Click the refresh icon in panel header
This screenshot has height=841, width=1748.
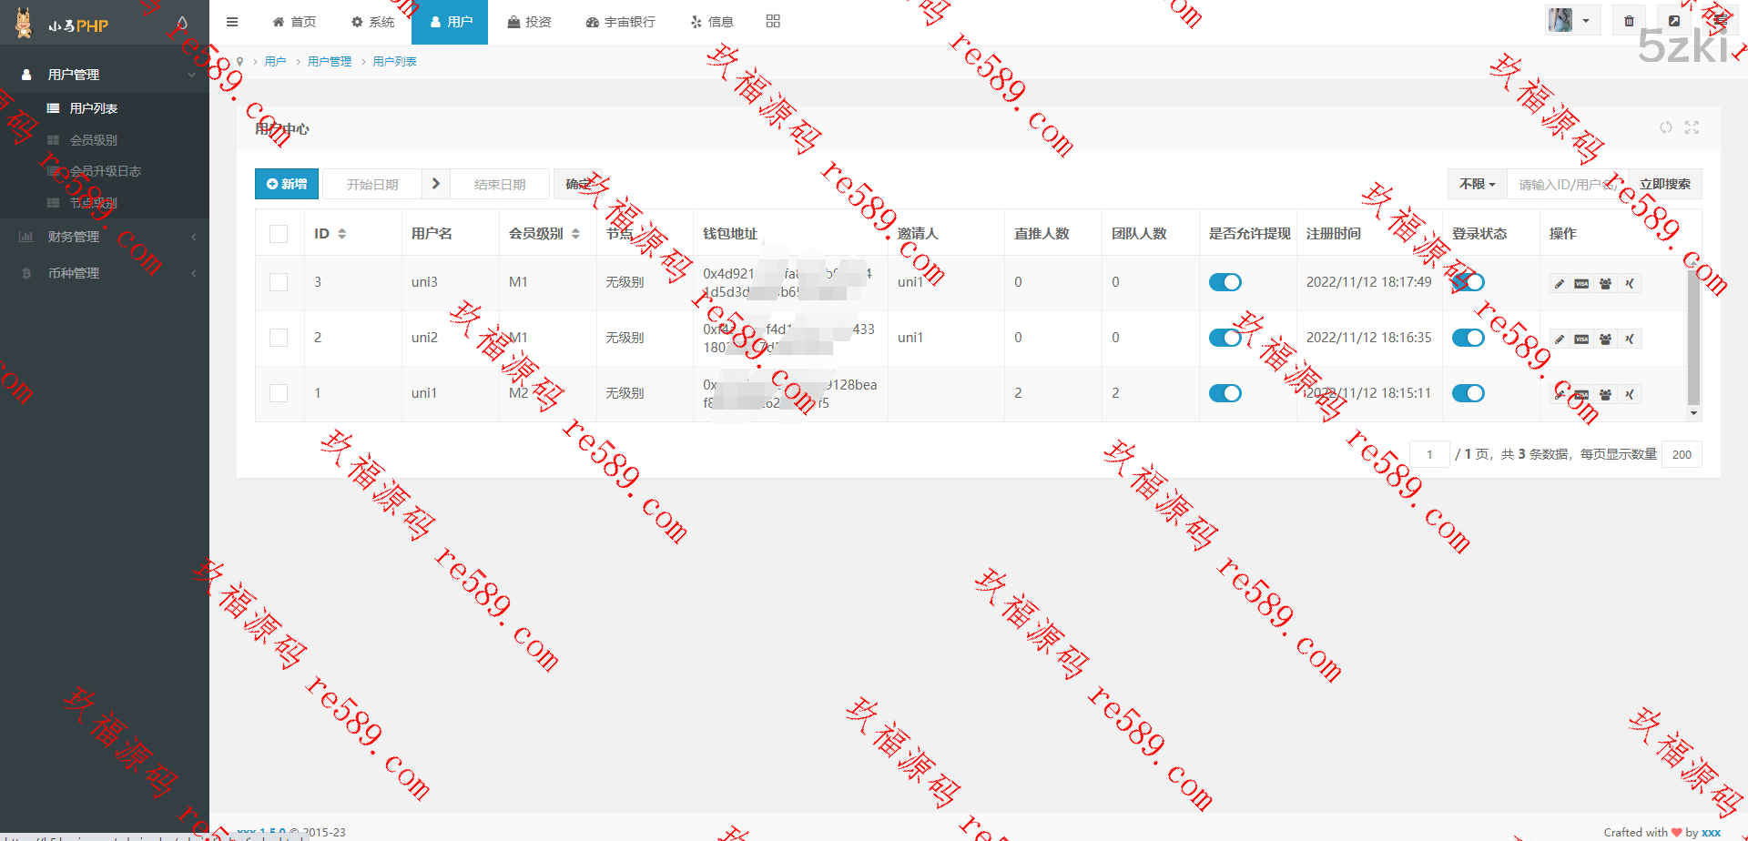[x=1665, y=127]
